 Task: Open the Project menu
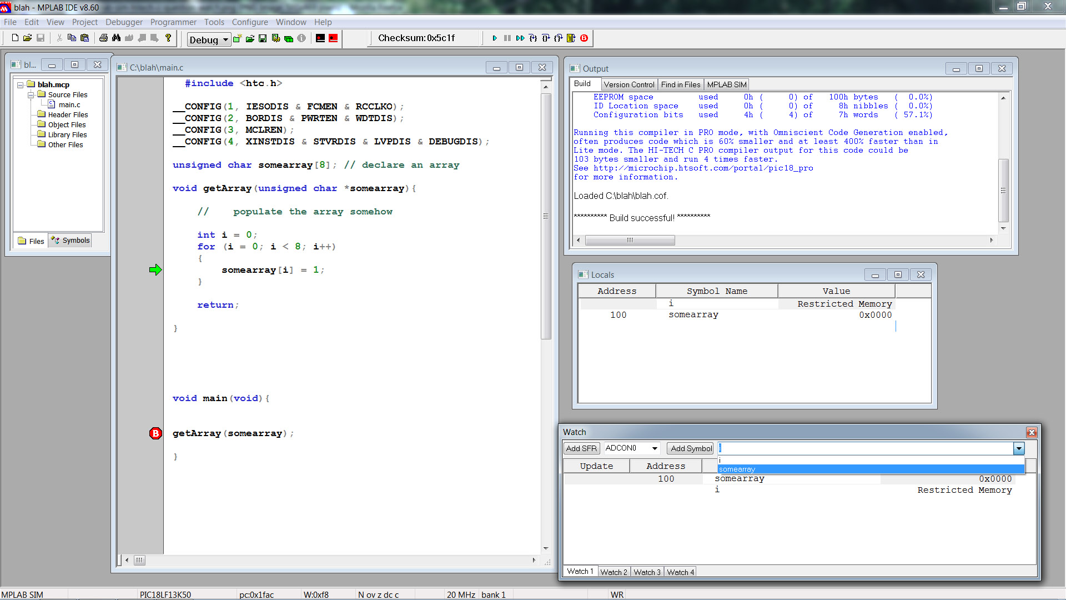[x=84, y=22]
